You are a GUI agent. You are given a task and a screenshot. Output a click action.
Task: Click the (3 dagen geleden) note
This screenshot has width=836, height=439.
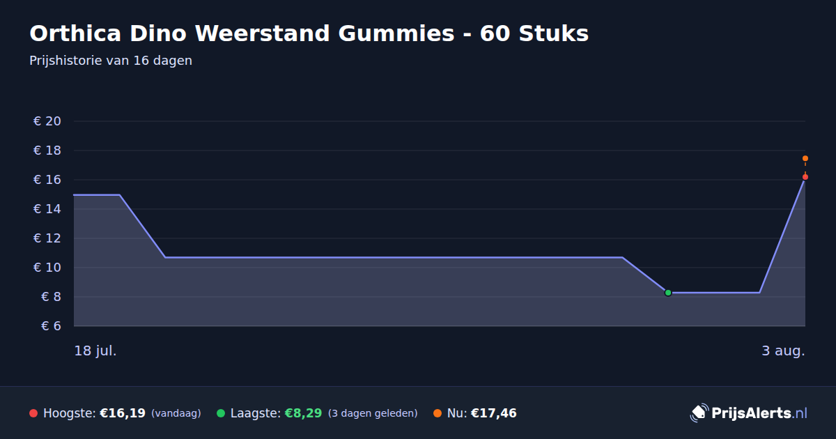(373, 413)
